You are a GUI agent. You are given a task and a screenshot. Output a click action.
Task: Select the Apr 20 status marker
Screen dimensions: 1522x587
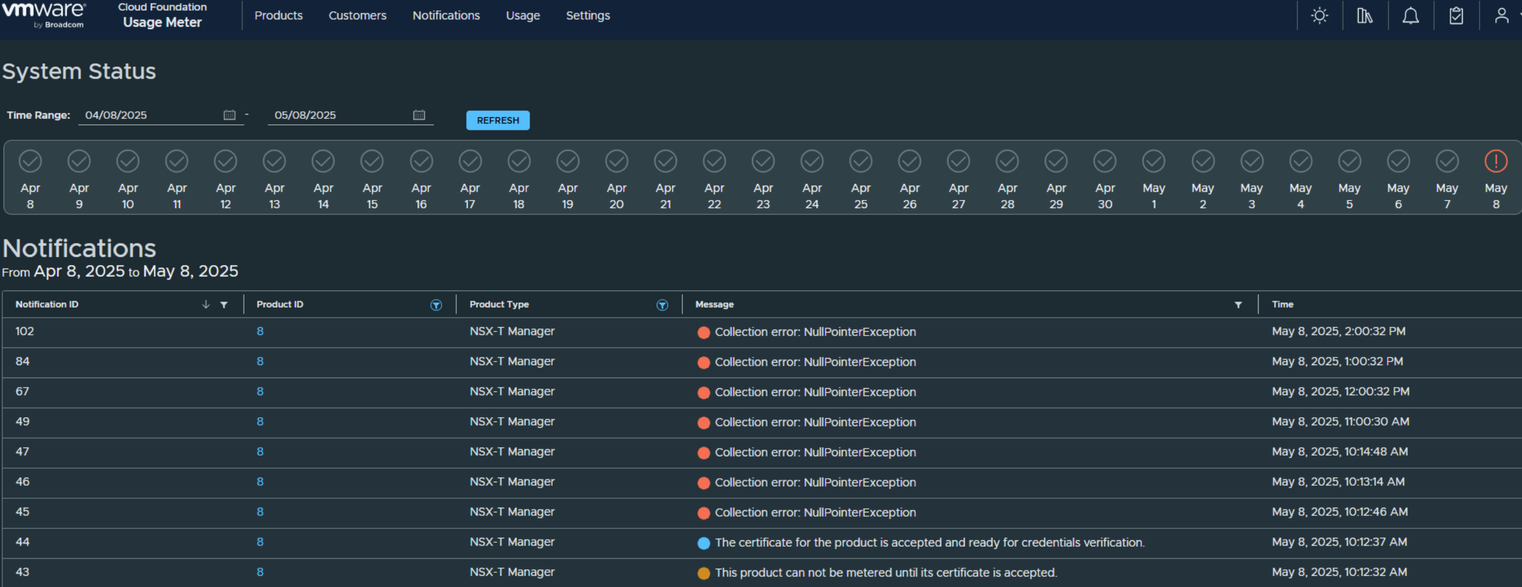(616, 161)
